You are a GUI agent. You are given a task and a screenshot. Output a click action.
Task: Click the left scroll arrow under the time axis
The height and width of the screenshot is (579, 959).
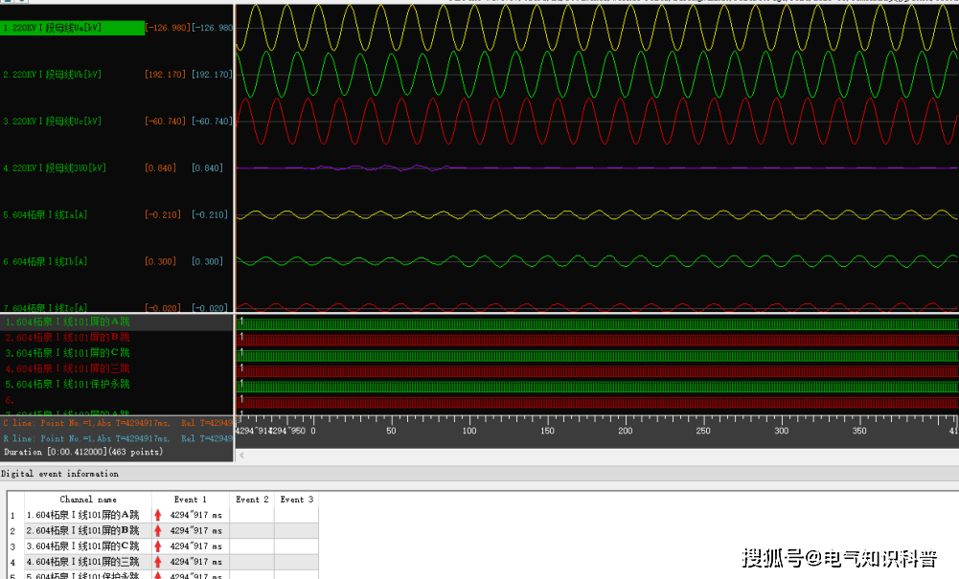click(x=241, y=455)
